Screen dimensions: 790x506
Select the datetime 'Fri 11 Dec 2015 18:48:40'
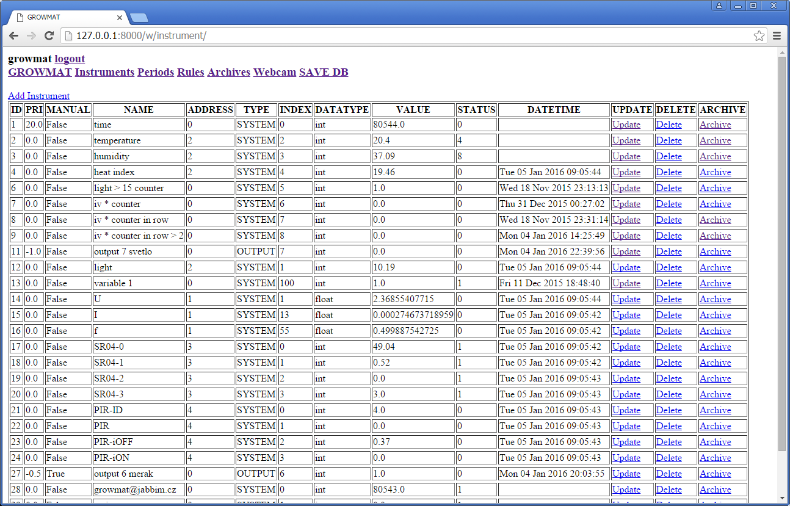point(554,283)
